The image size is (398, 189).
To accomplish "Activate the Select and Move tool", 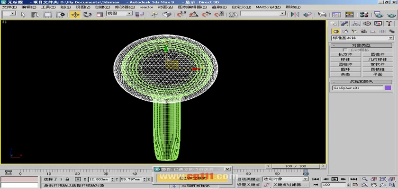I will (x=75, y=15).
